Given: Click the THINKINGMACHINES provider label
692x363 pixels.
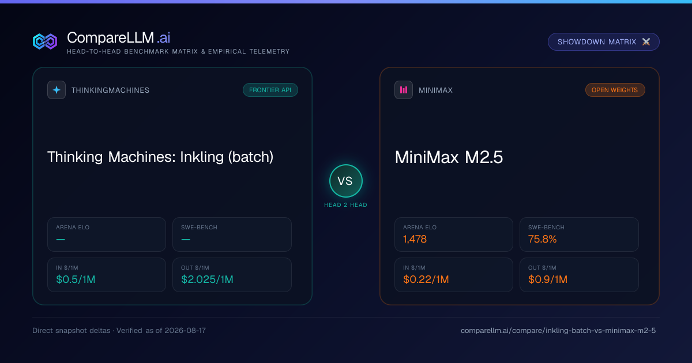Looking at the screenshot, I should pos(111,90).
